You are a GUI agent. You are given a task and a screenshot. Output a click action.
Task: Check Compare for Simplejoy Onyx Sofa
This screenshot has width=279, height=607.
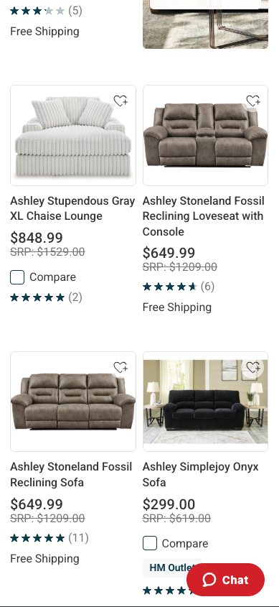point(150,544)
